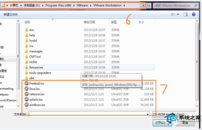Image resolution: width=202 pixels, height=130 pixels.
Task: Select the Resources folder icon
Action: (26, 67)
